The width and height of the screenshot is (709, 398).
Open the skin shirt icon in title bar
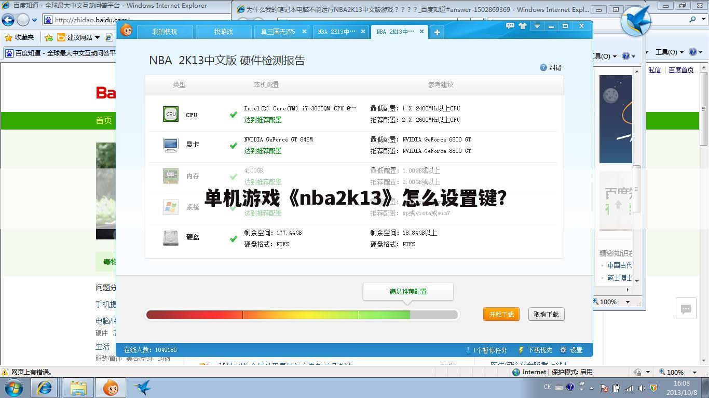(523, 25)
